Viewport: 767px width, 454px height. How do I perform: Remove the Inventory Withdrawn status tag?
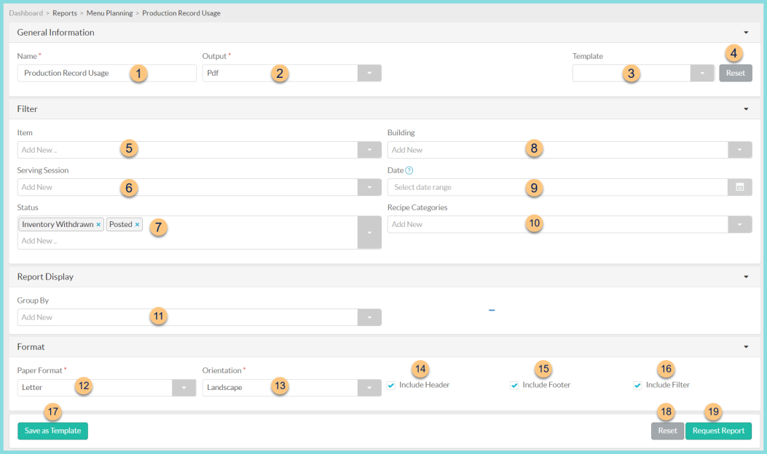click(x=98, y=224)
